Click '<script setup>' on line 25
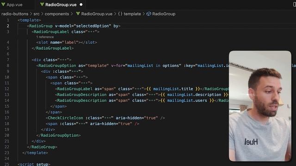Screen dimensions: 296x166 [34, 164]
